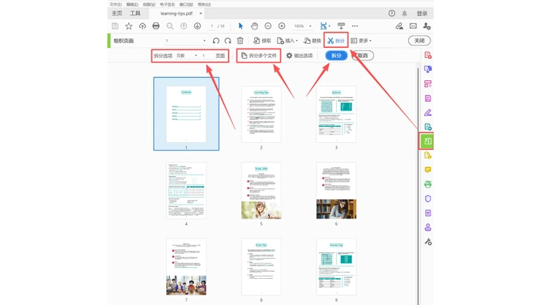This screenshot has width=541, height=305.
Task: Select page 8 Exam tips thumbnail
Action: [x=261, y=266]
